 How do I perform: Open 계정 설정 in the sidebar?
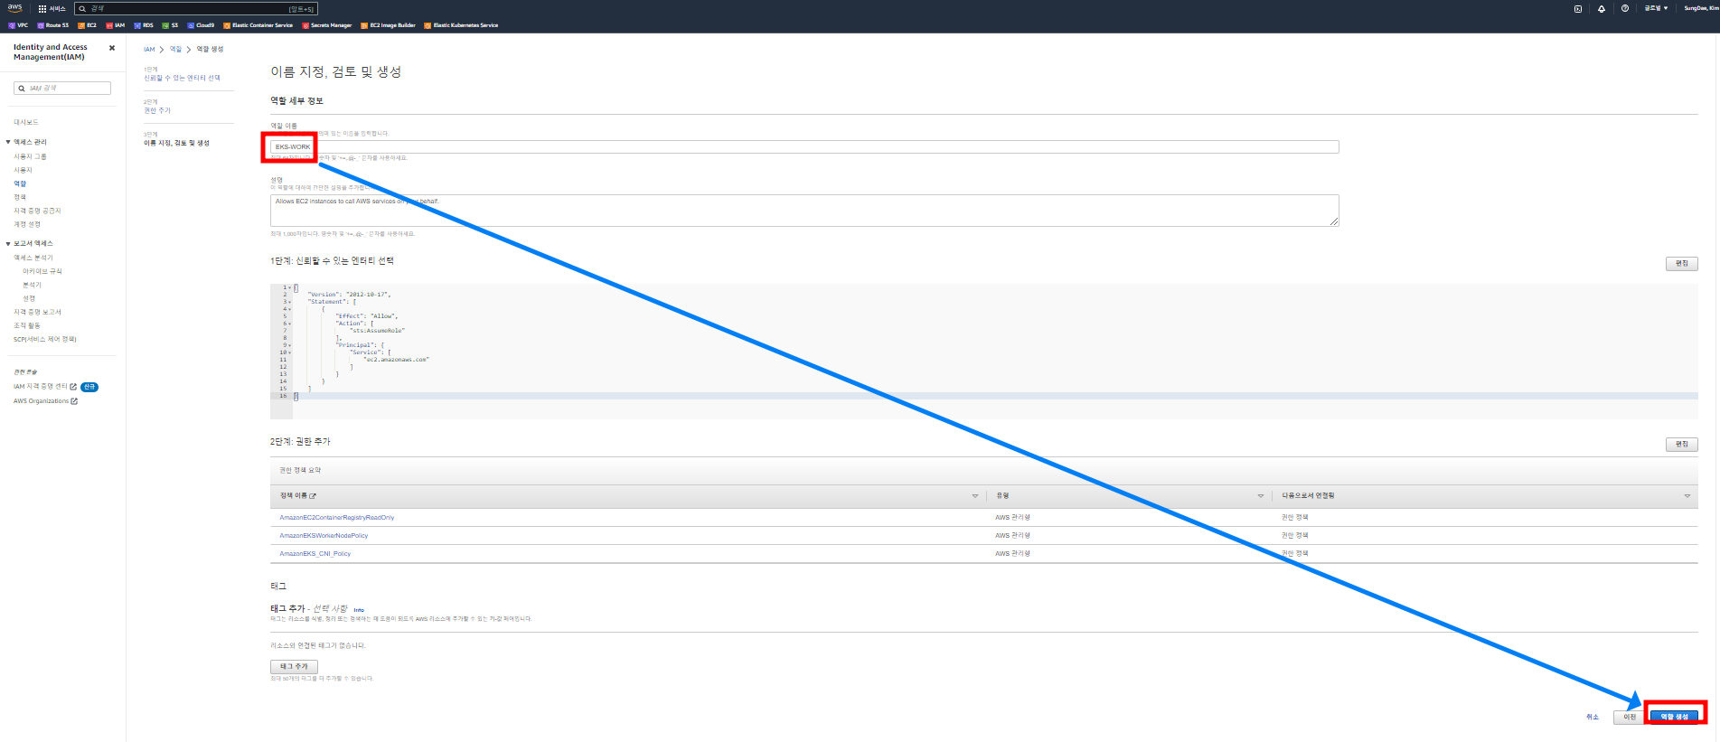[x=27, y=224]
